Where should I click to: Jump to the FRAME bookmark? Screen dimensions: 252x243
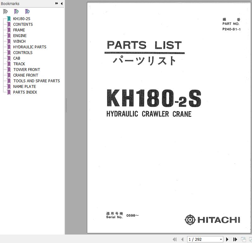19,30
